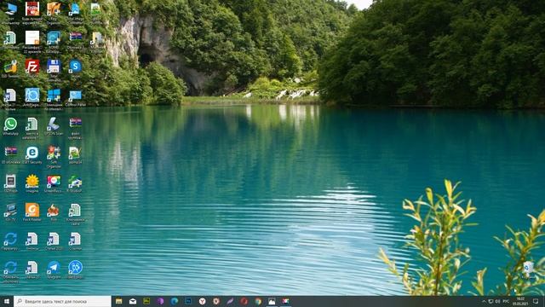Open the taskbar clock and date
Image resolution: width=545 pixels, height=307 pixels.
pos(520,301)
